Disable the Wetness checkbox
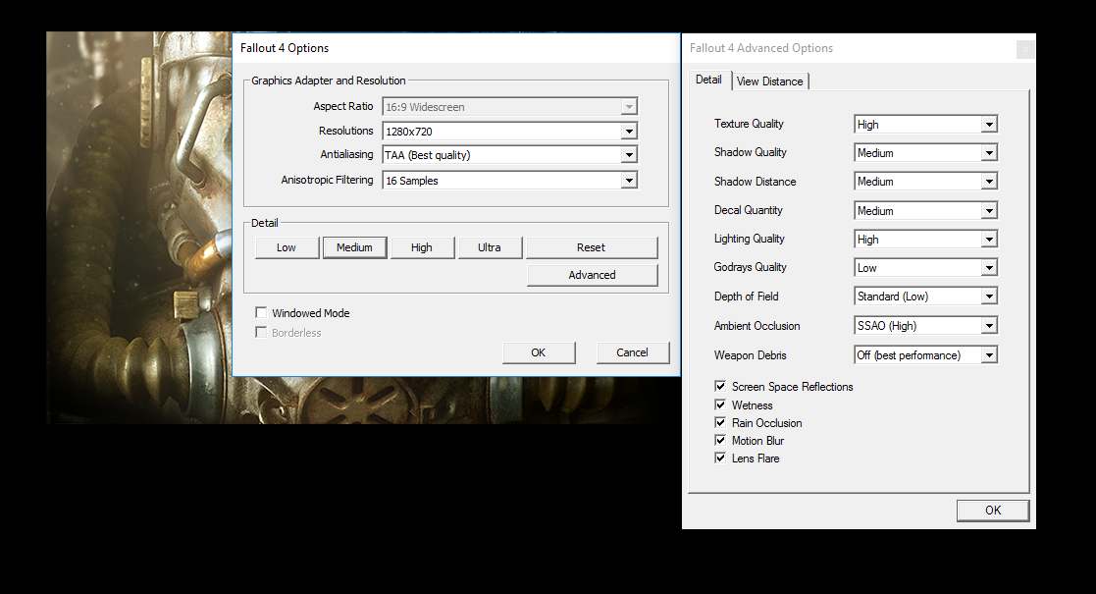The image size is (1096, 594). pyautogui.click(x=720, y=405)
